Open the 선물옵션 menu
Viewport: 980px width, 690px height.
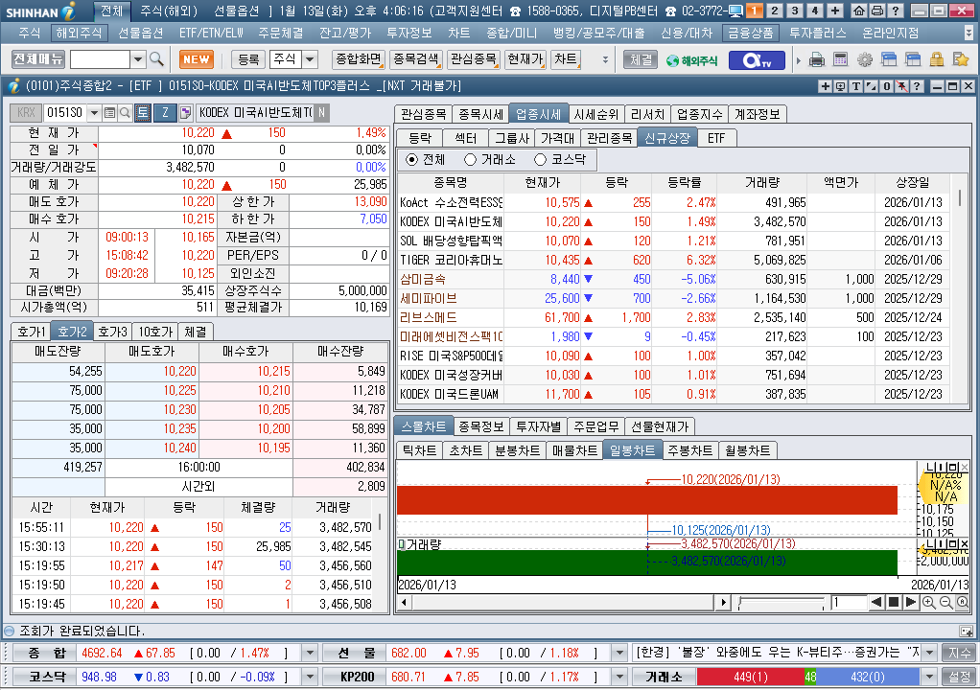point(141,33)
